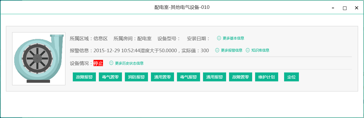
Task: Trigger the 消防报警 button
Action: [x=136, y=77]
